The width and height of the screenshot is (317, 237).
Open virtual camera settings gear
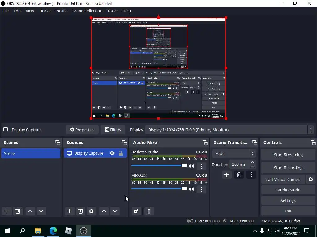(x=311, y=179)
